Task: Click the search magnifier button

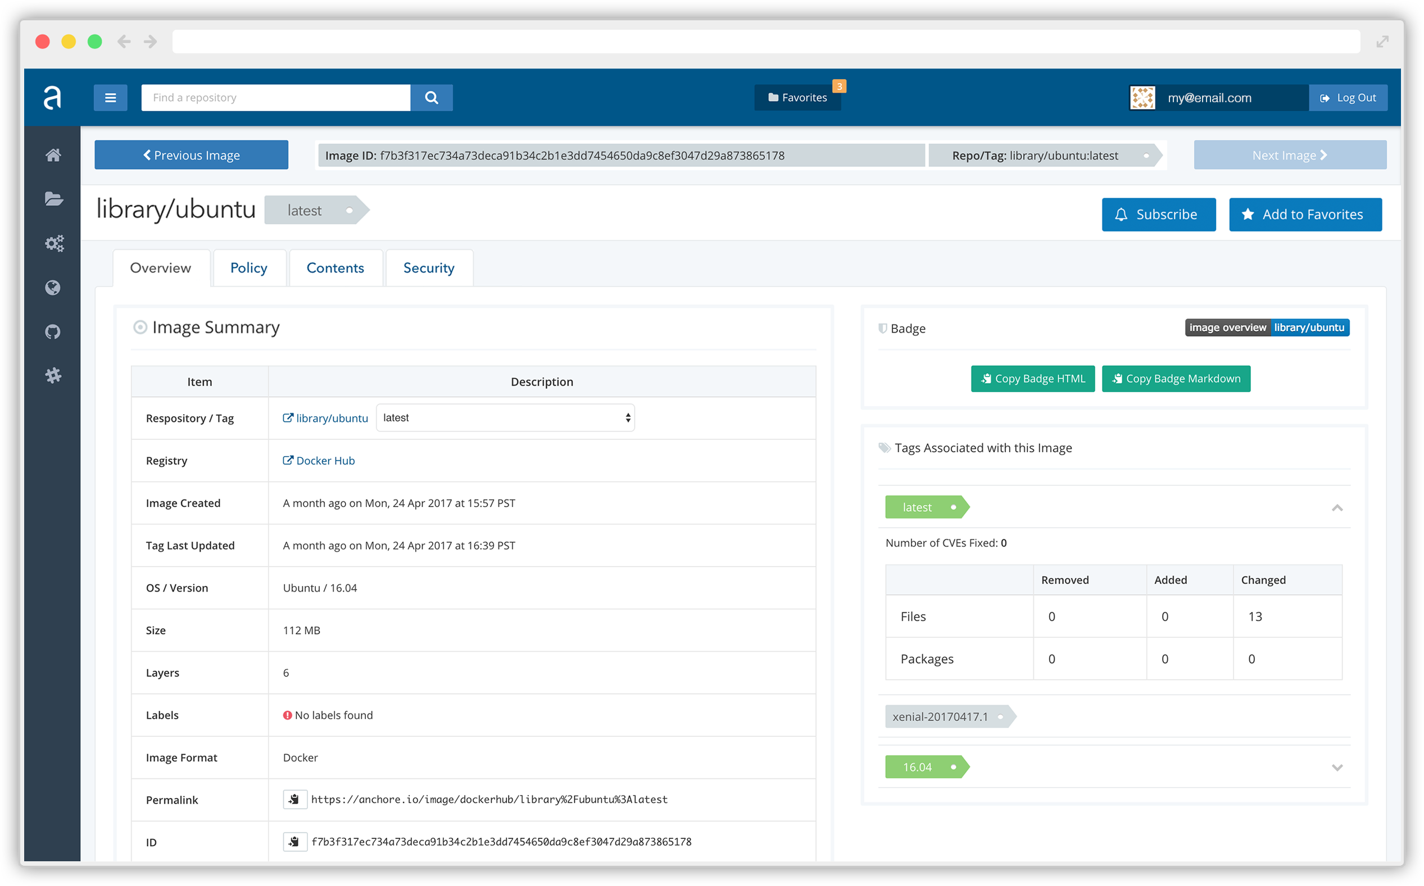Action: [431, 98]
